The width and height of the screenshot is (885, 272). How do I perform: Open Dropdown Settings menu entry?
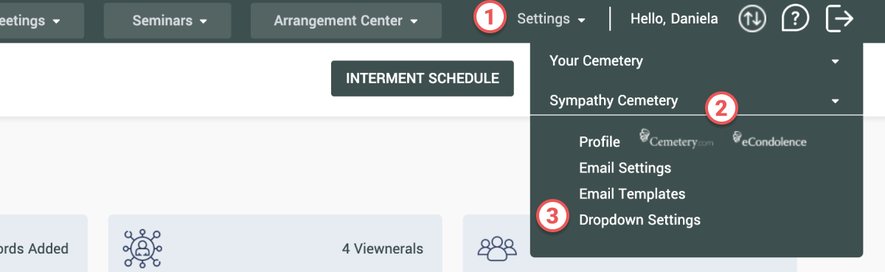[x=640, y=220]
